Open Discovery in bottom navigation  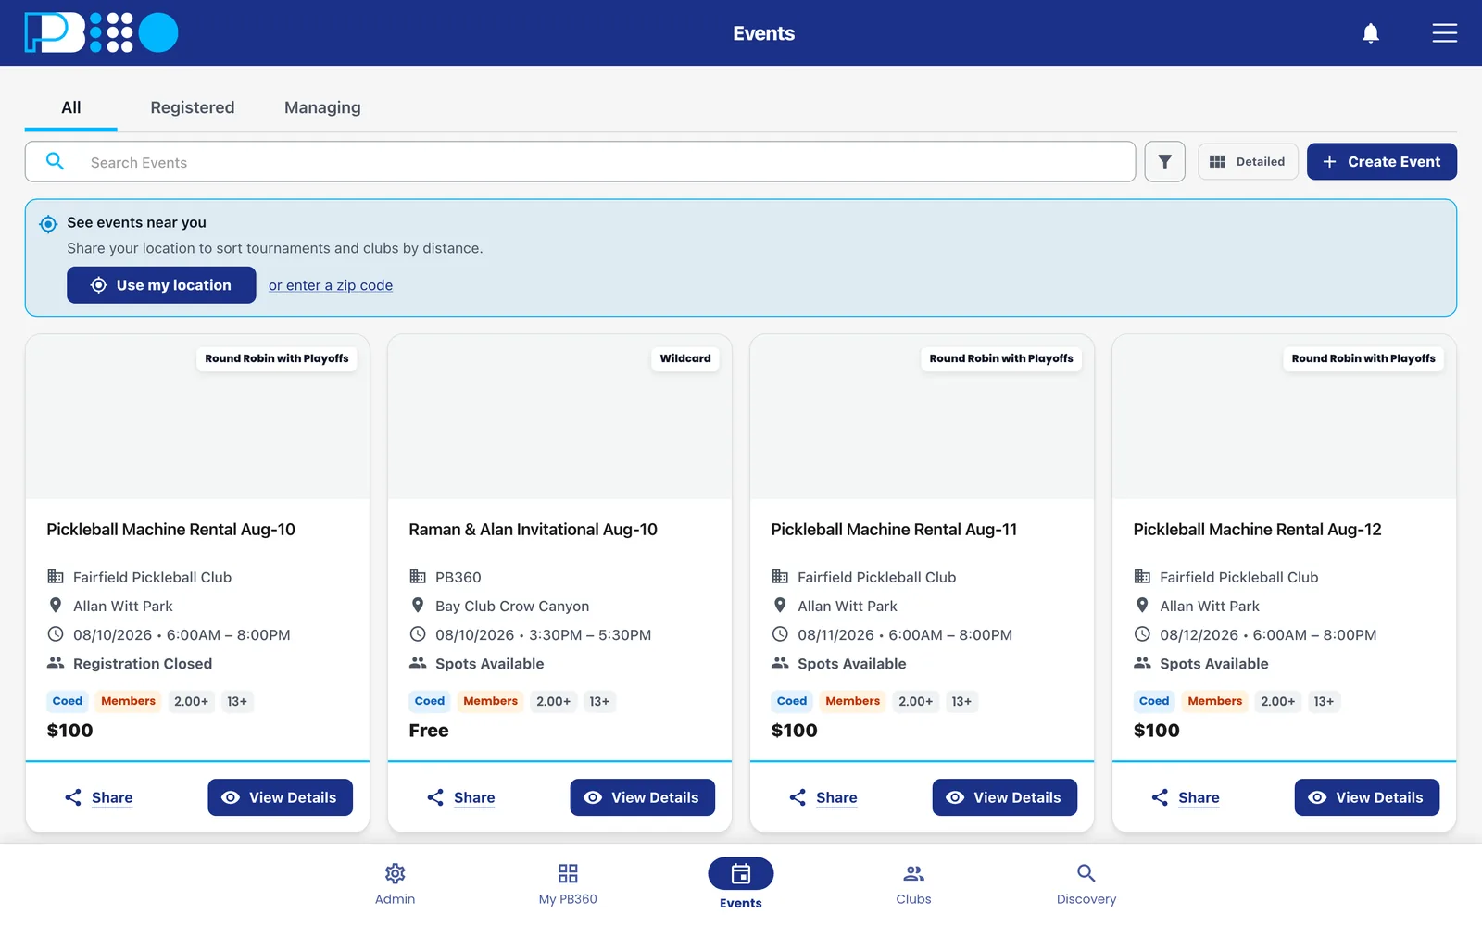tap(1086, 884)
